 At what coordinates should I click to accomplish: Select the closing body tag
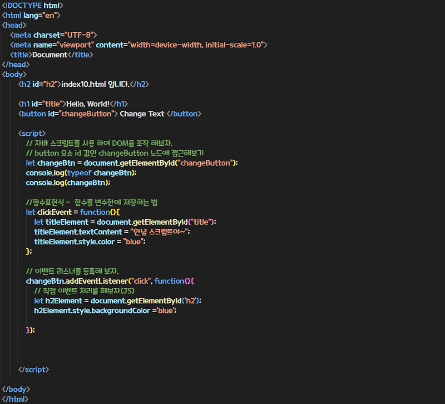pyautogui.click(x=17, y=389)
